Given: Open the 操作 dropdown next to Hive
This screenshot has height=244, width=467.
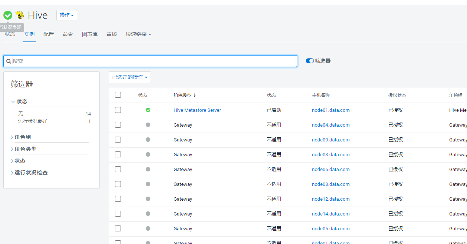Looking at the screenshot, I should (67, 15).
